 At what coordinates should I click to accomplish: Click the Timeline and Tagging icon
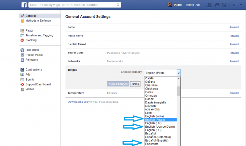[x=23, y=35]
